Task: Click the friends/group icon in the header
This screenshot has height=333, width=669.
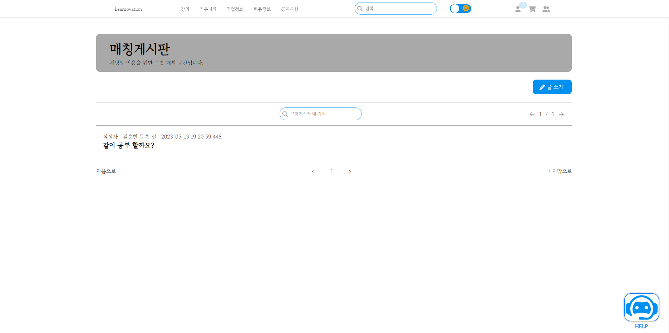Action: [546, 9]
